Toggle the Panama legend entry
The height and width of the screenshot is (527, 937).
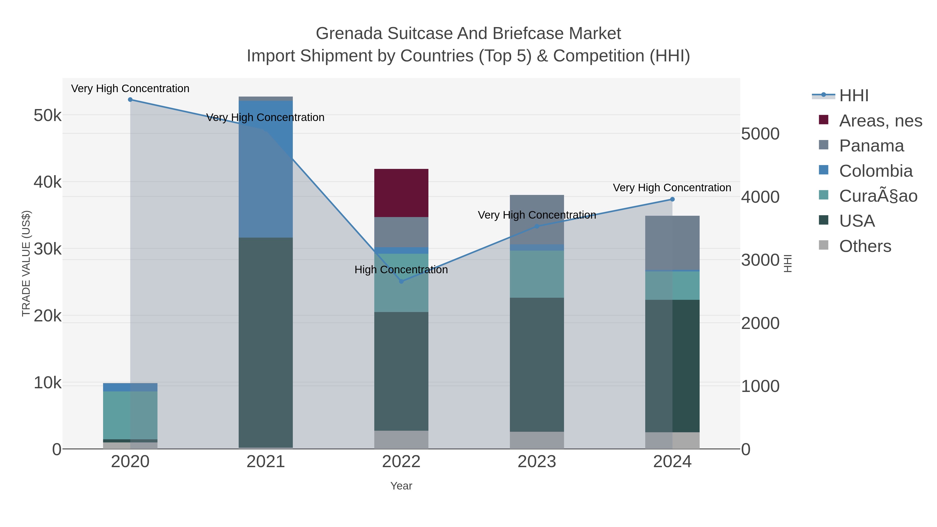click(x=861, y=146)
